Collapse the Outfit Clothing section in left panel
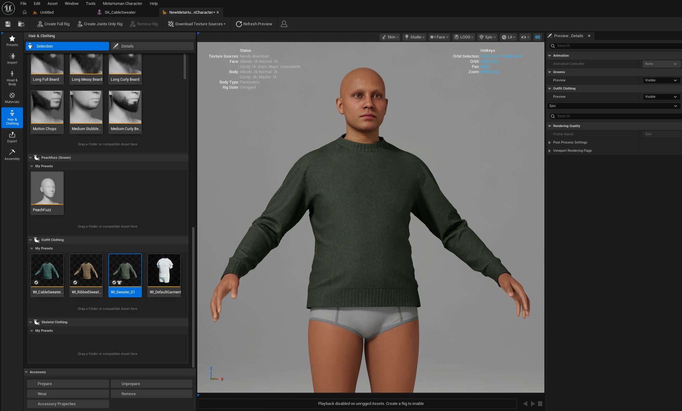Screen dimensions: 682x411 31,240
